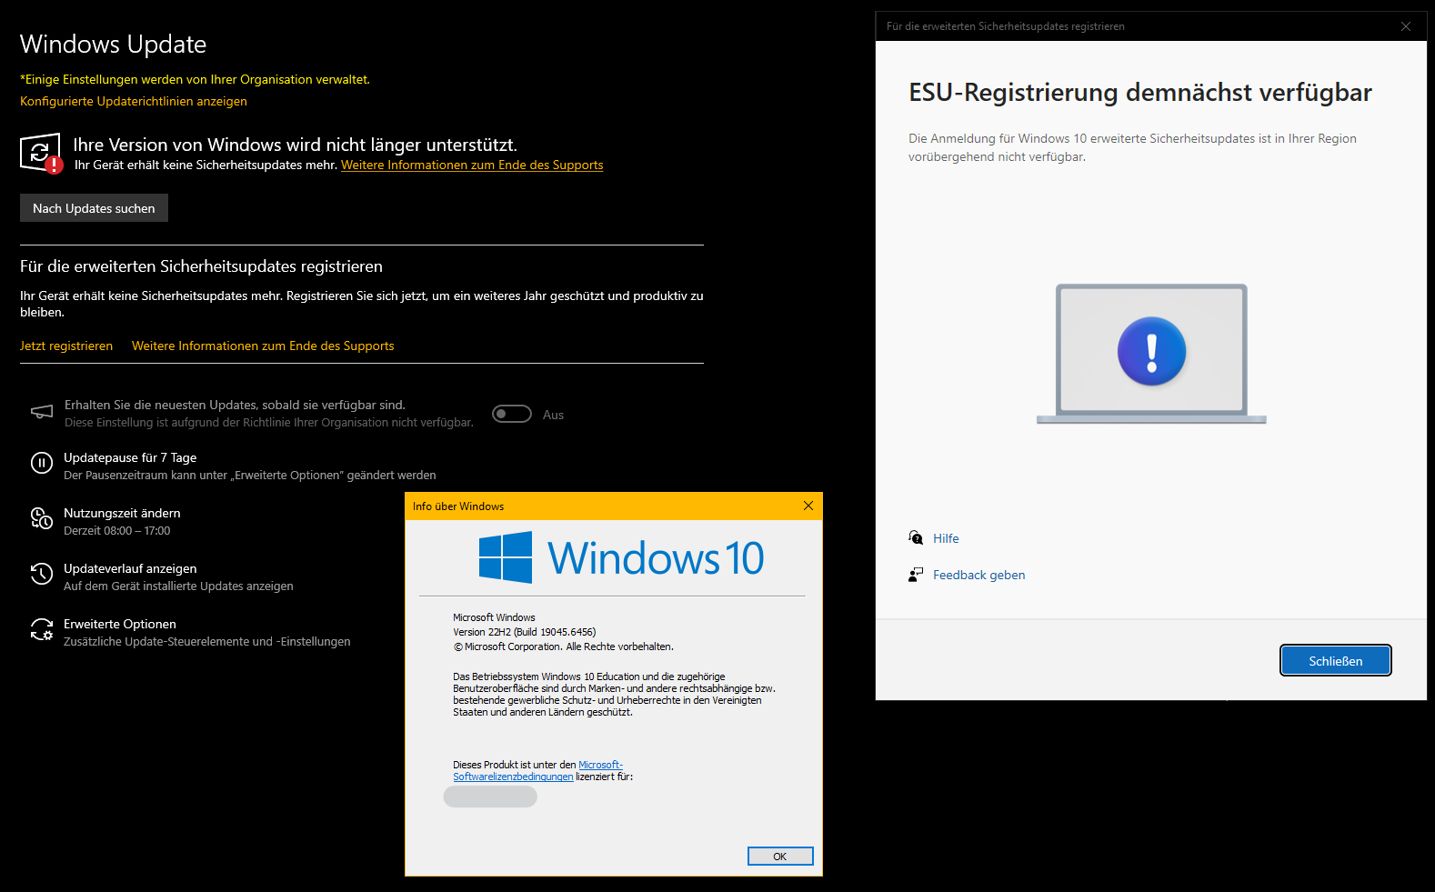Click the Feedback geben person icon
The height and width of the screenshot is (892, 1435).
[x=916, y=575]
